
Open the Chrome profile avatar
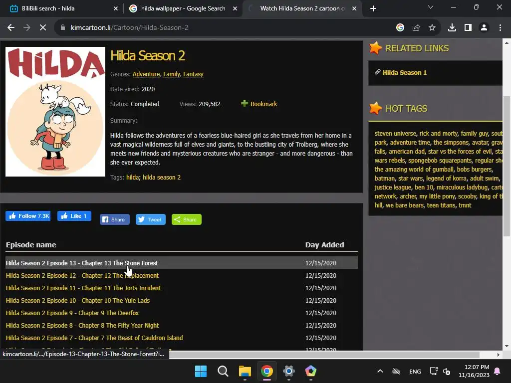[484, 28]
